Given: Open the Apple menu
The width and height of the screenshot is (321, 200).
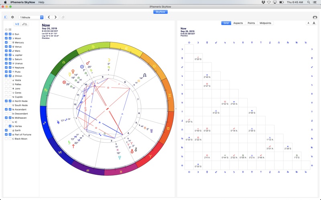Looking at the screenshot, I should [5, 2].
